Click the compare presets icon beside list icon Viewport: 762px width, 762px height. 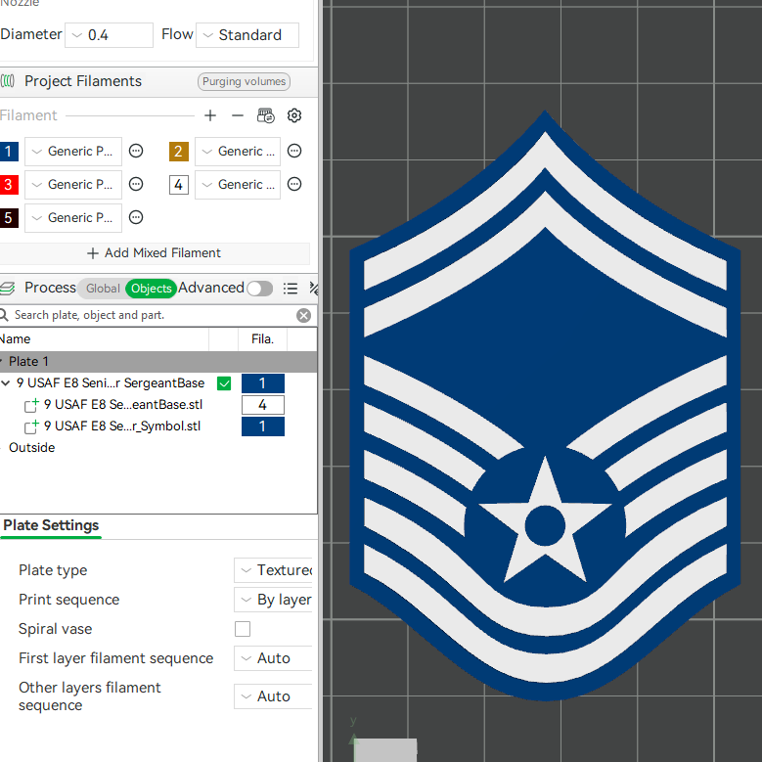314,289
